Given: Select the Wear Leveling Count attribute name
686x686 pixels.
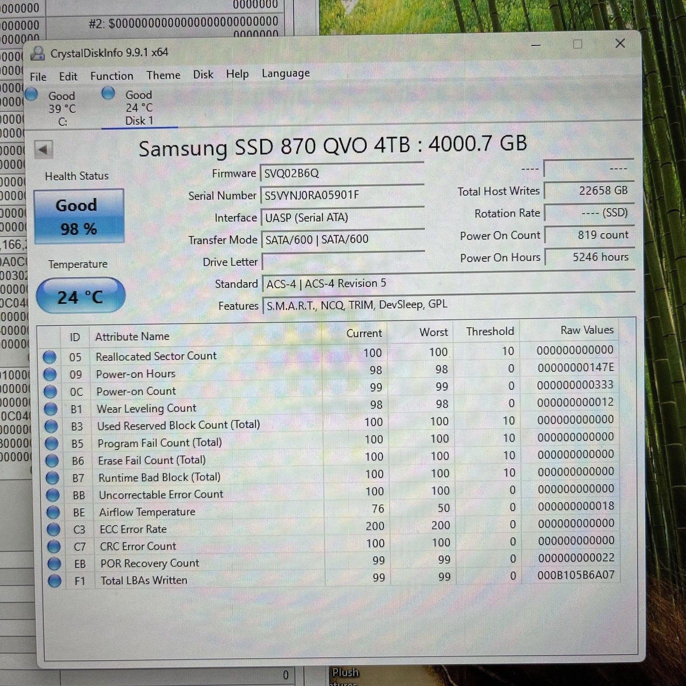Looking at the screenshot, I should point(146,408).
